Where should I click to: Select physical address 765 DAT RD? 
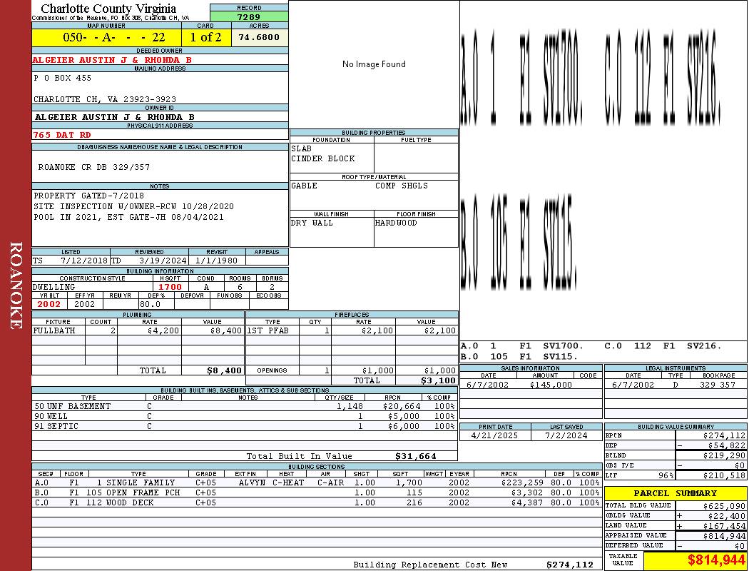coord(61,135)
